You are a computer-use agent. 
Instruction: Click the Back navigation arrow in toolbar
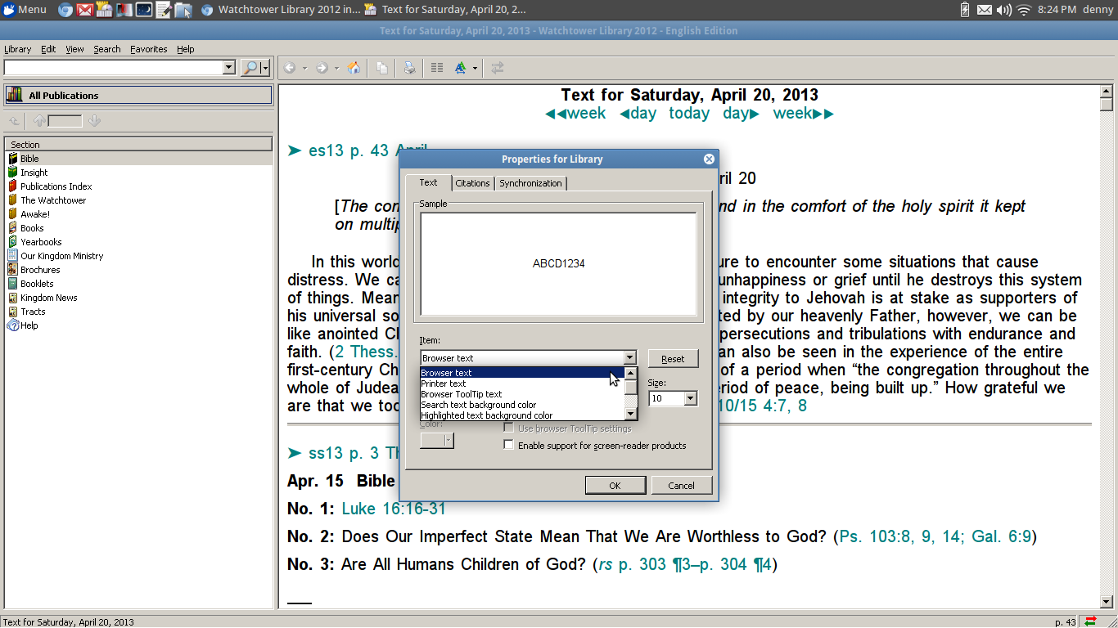[x=290, y=68]
